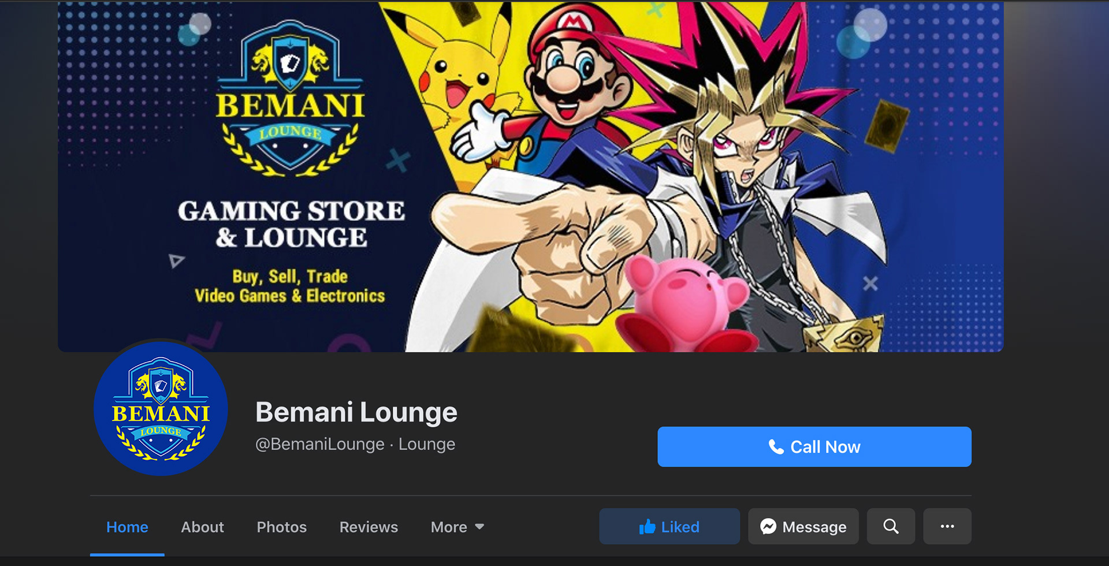Send a message via Message button
This screenshot has width=1109, height=566.
click(803, 526)
